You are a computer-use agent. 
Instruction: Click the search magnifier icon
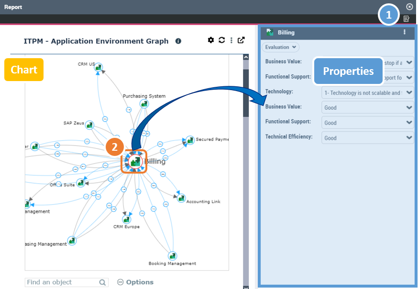click(102, 282)
